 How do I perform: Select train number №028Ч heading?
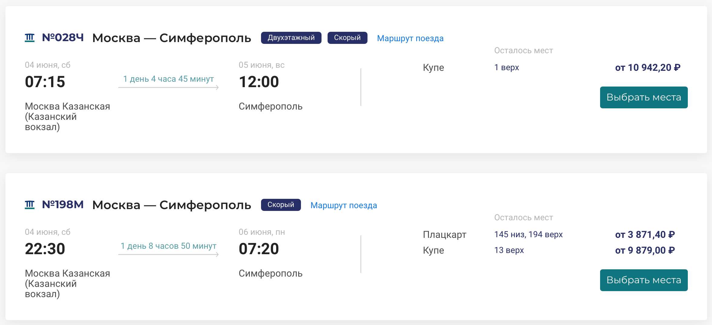pos(63,38)
